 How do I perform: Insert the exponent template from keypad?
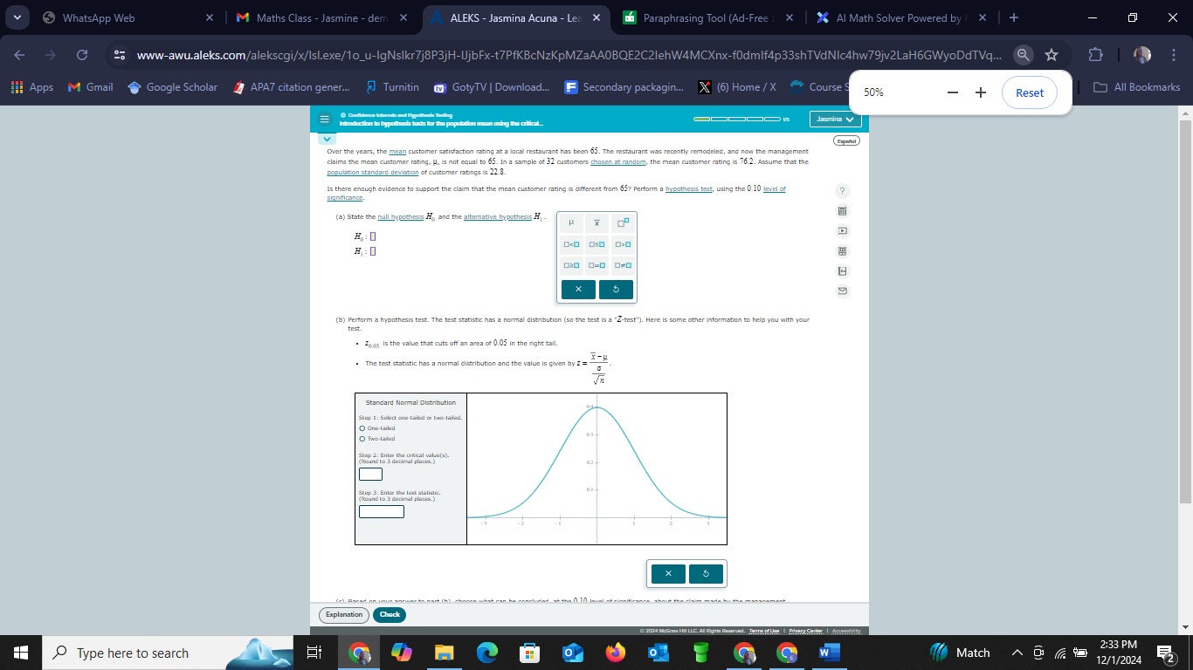coord(623,223)
